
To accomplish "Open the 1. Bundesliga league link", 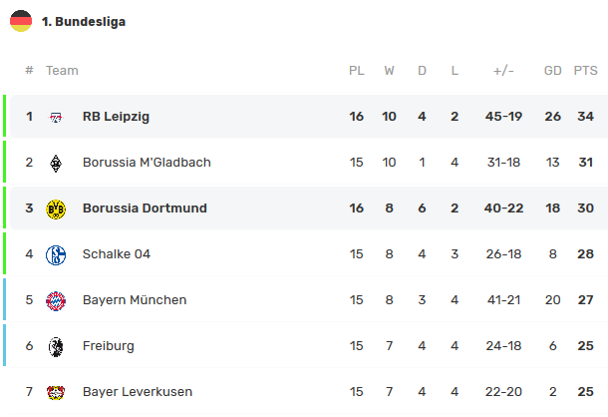I will point(84,21).
